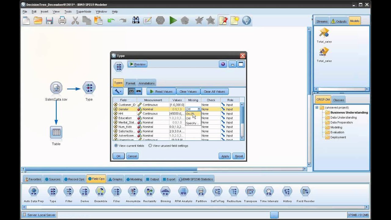Select the Transpose node in the palette
The image size is (391, 220).
(250, 192)
